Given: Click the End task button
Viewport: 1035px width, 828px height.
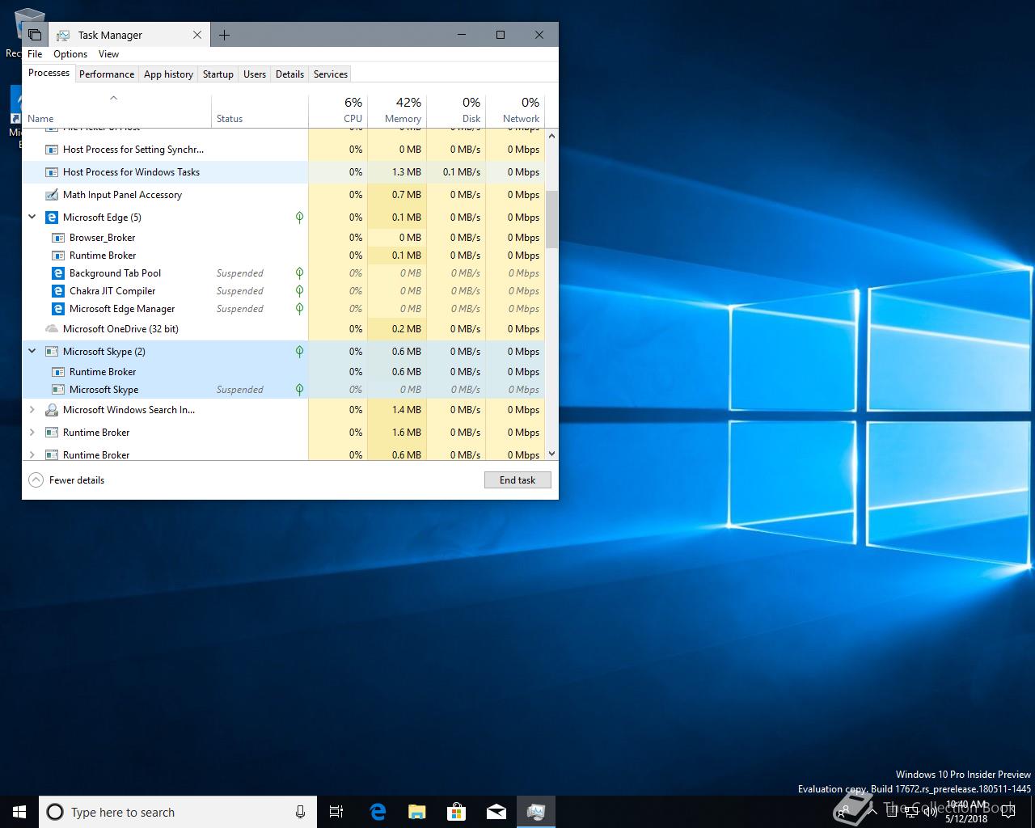Looking at the screenshot, I should (517, 480).
